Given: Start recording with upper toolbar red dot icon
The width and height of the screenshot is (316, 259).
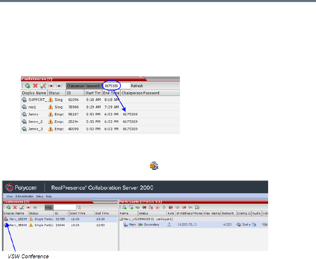Looking at the screenshot, I should click(x=51, y=86).
